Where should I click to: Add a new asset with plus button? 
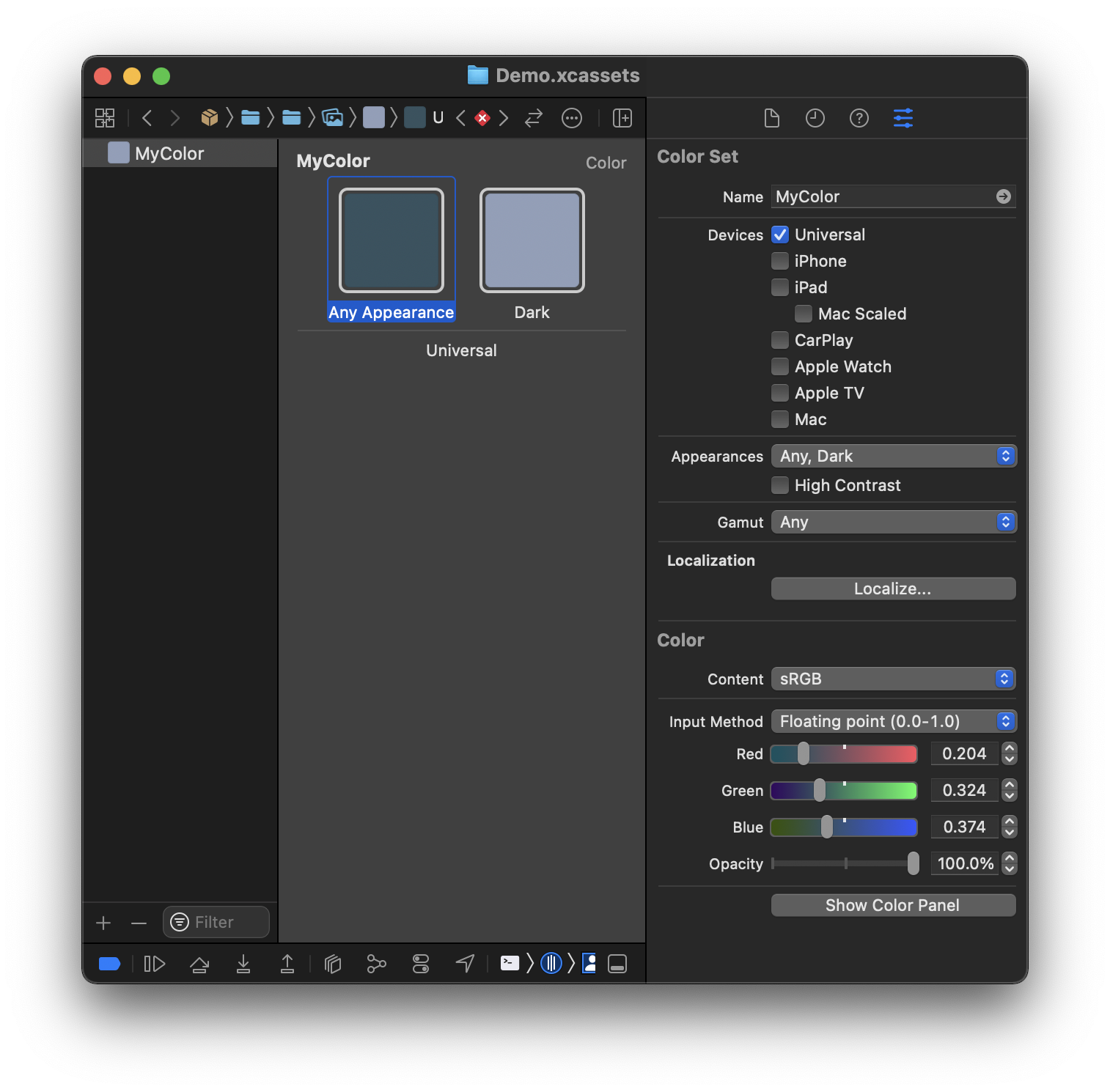(103, 923)
